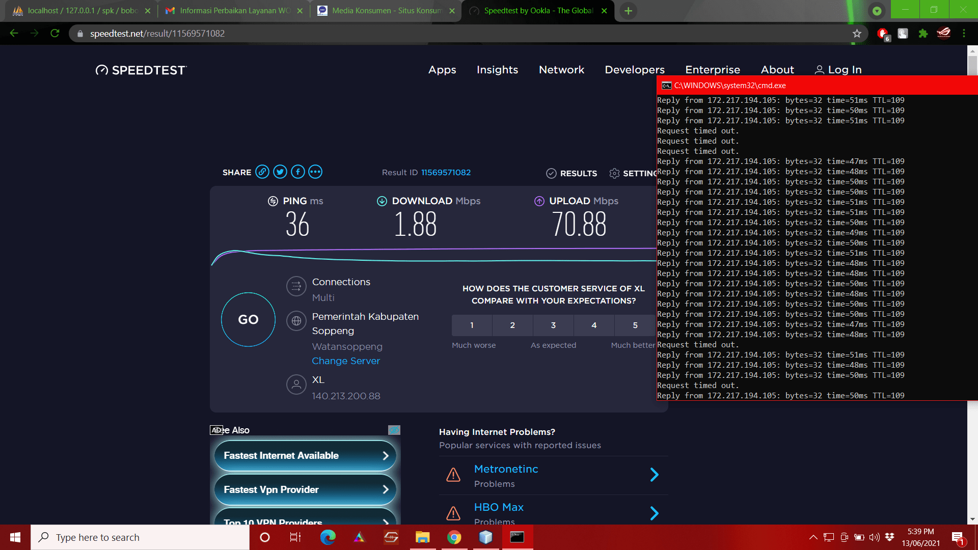
Task: Open Chrome three-dot menu
Action: pyautogui.click(x=964, y=34)
